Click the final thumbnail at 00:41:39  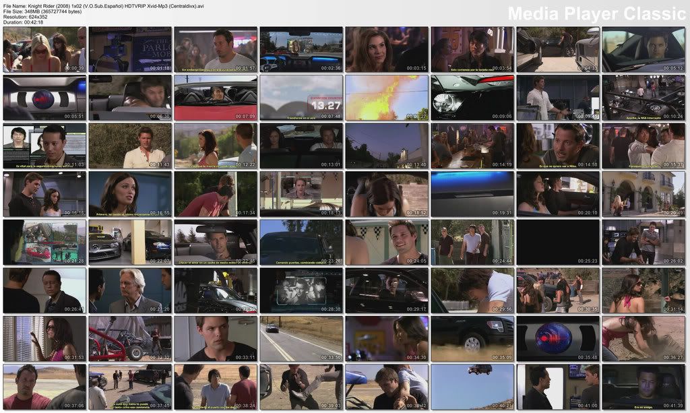644,387
